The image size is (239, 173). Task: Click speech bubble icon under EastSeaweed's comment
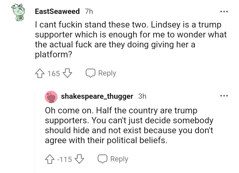(91, 73)
